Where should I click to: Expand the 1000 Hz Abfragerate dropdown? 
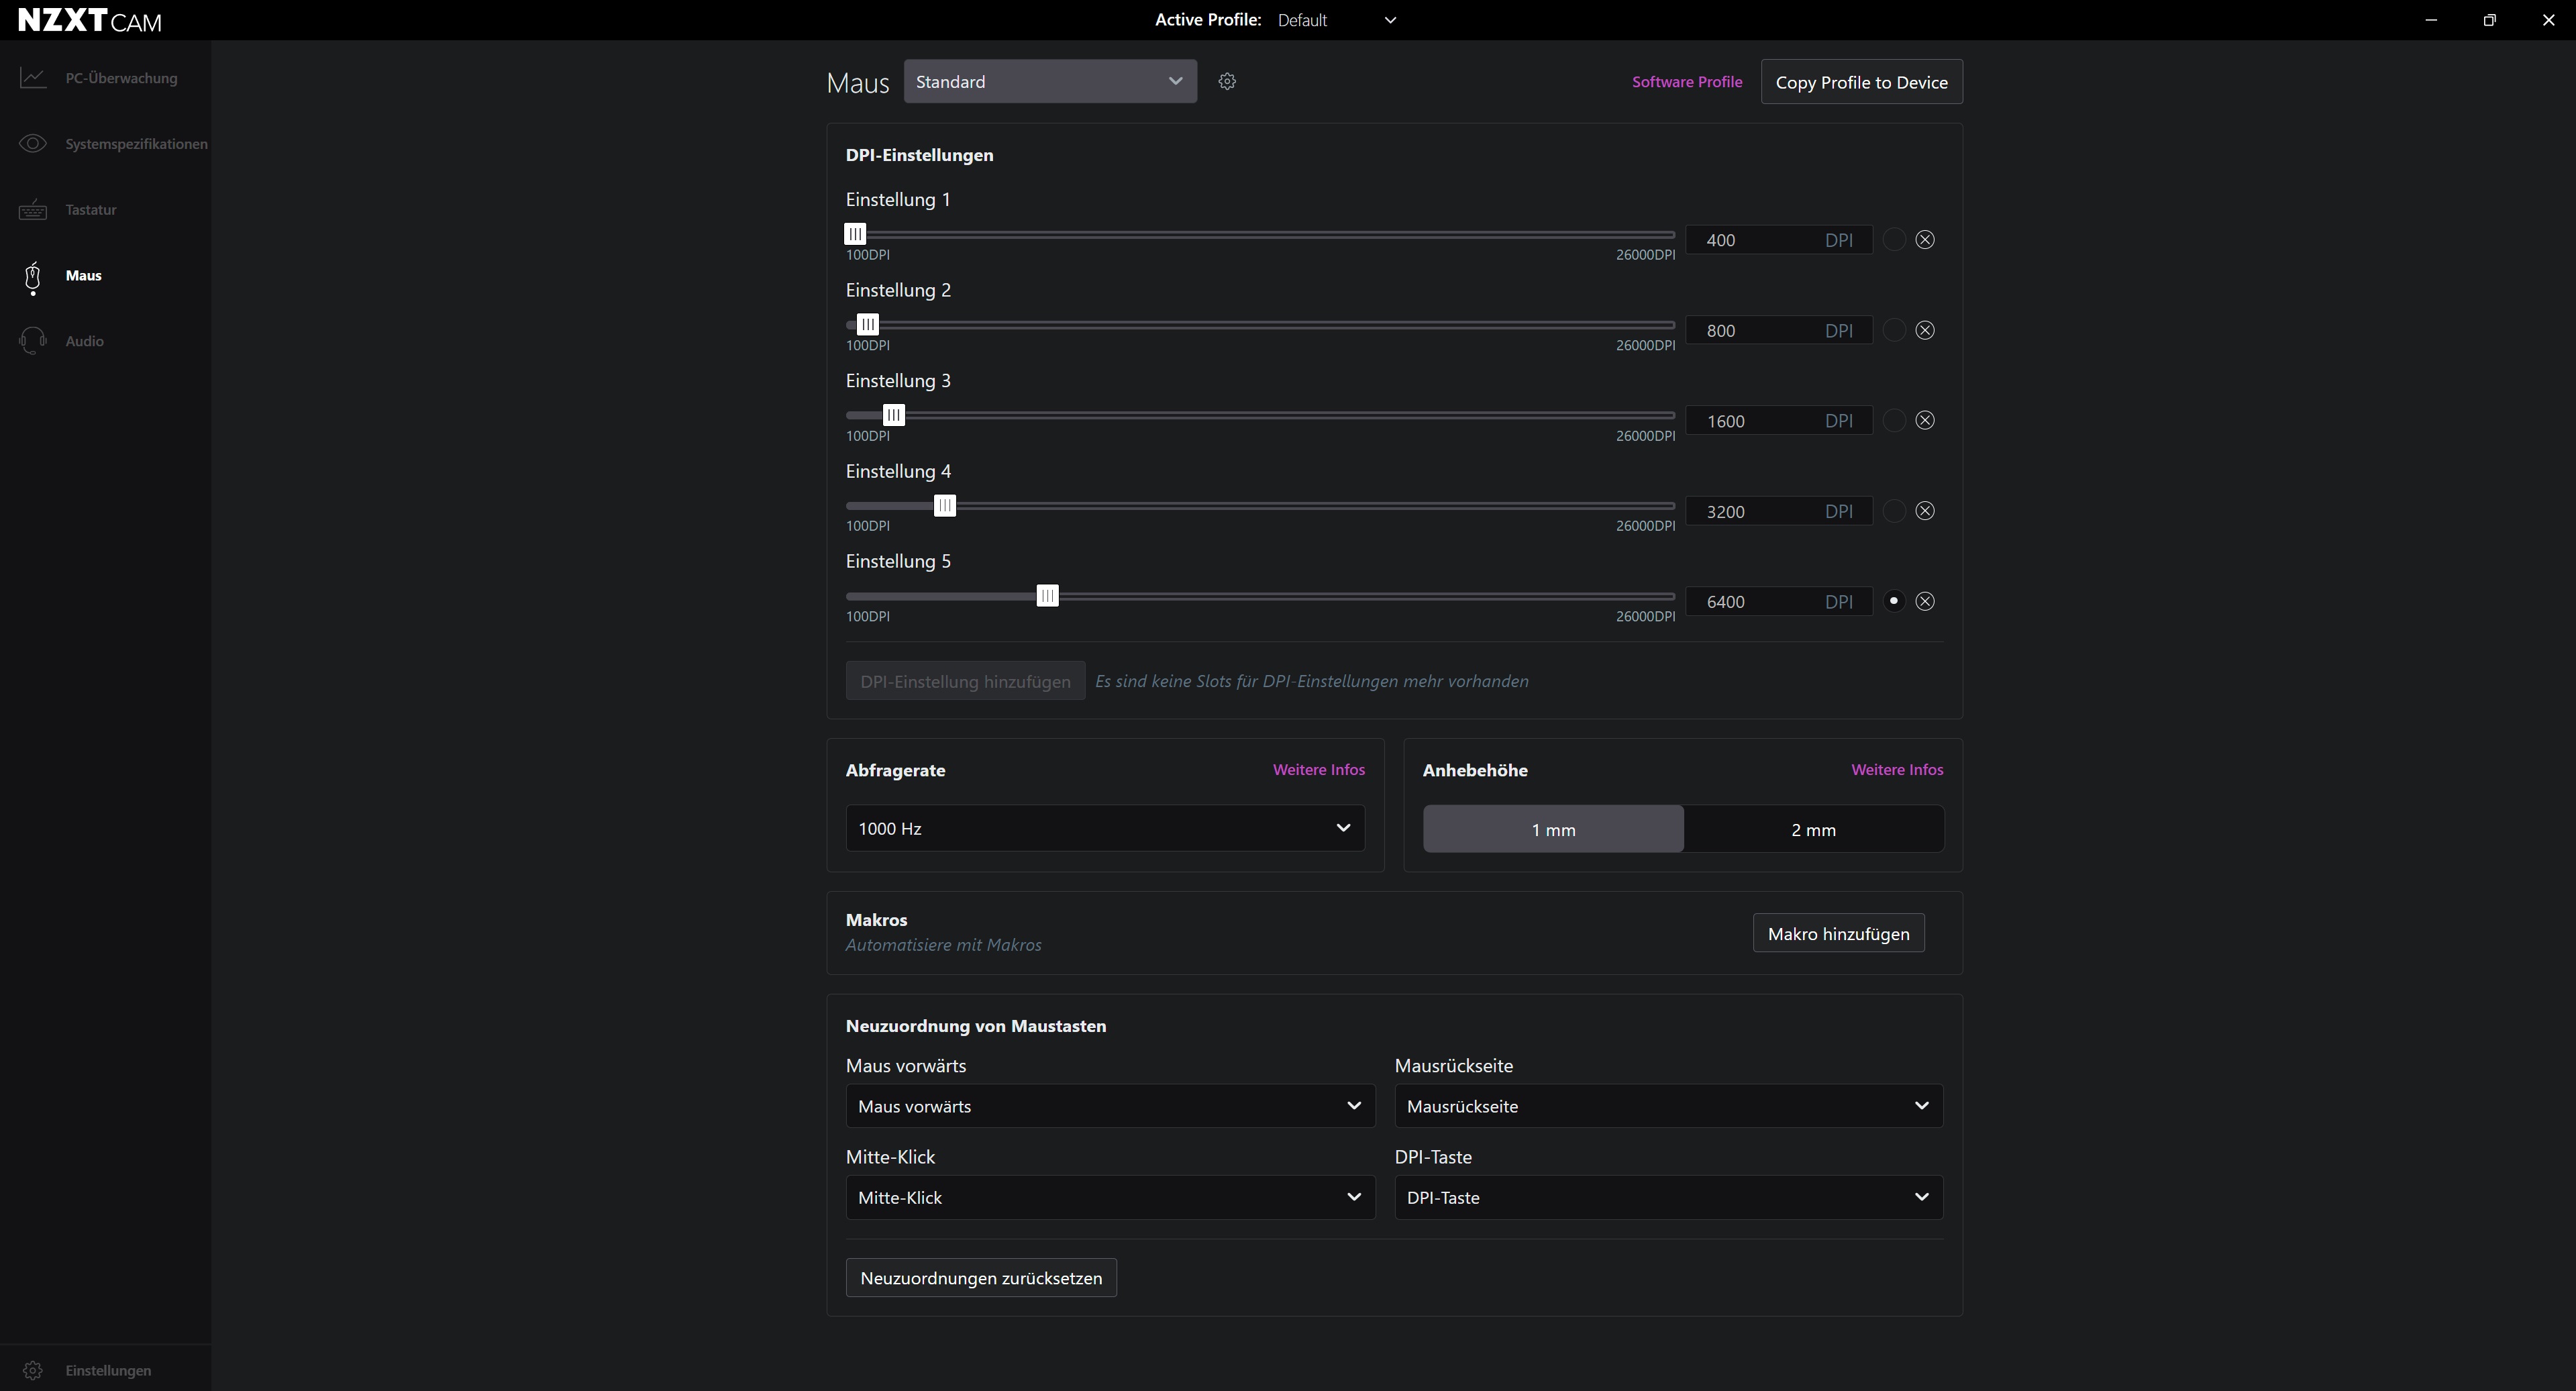tap(1105, 828)
